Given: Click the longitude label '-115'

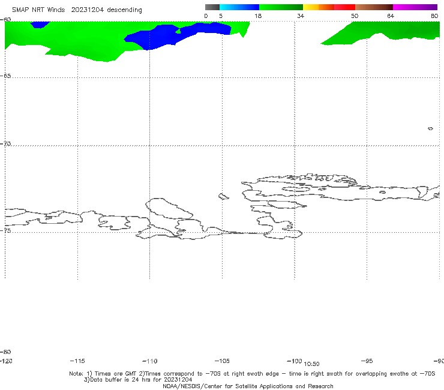Looking at the screenshot, I should (77, 361).
